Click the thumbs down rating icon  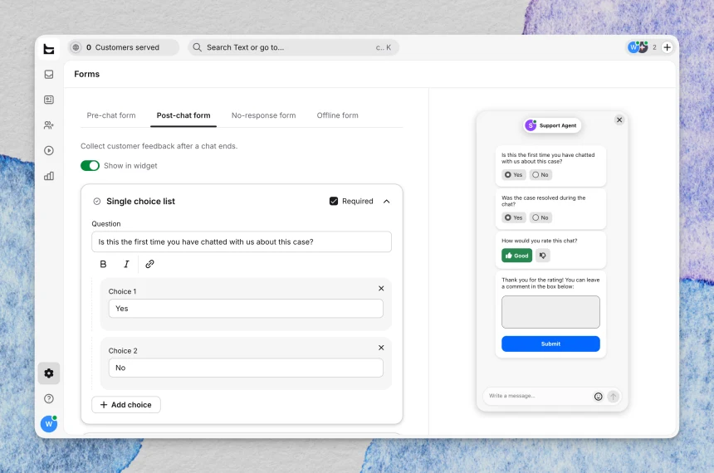pyautogui.click(x=543, y=256)
